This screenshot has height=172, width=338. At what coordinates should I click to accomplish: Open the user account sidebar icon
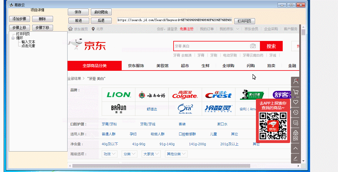pos(296,82)
